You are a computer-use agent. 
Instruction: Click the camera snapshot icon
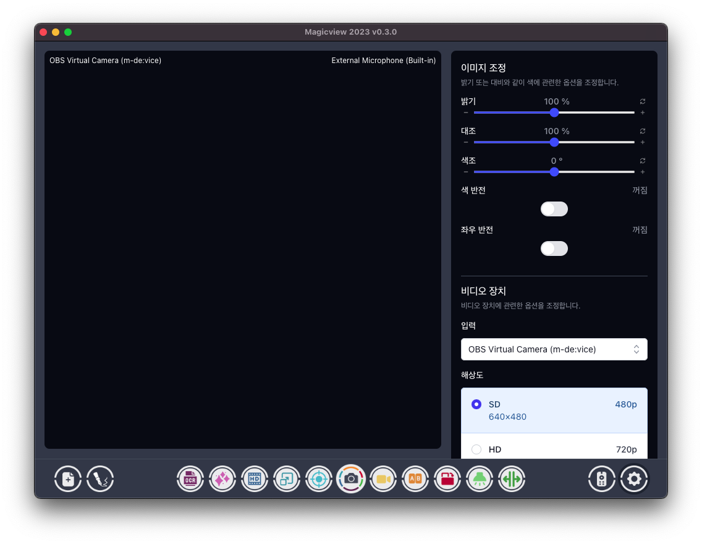[351, 479]
